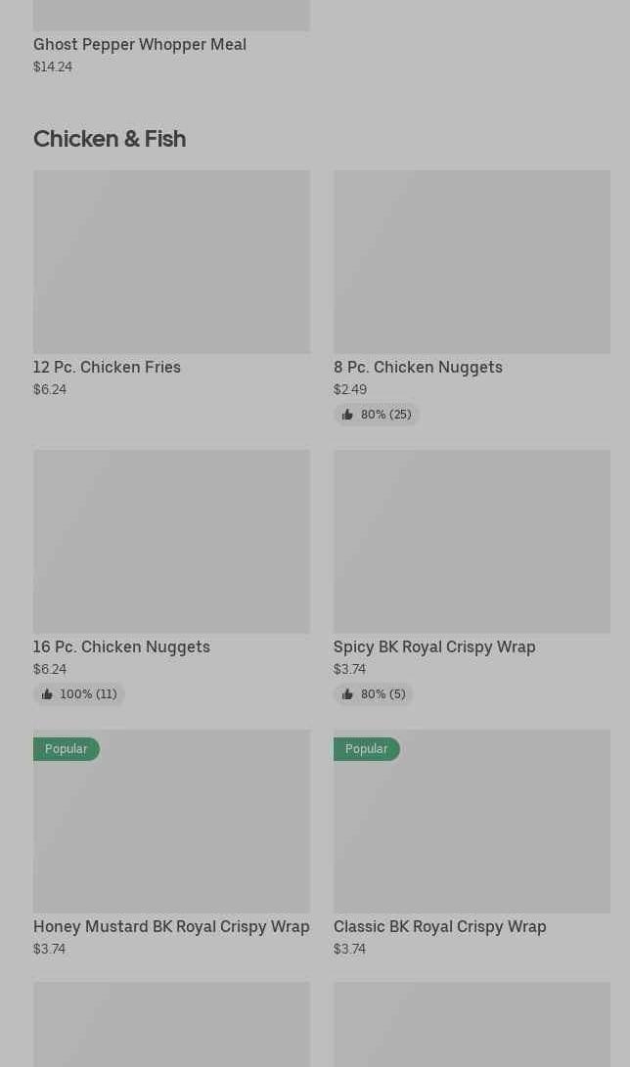Select Honey Mustard BK Royal Crispy Wrap title
This screenshot has height=1067, width=630.
pyautogui.click(x=171, y=927)
